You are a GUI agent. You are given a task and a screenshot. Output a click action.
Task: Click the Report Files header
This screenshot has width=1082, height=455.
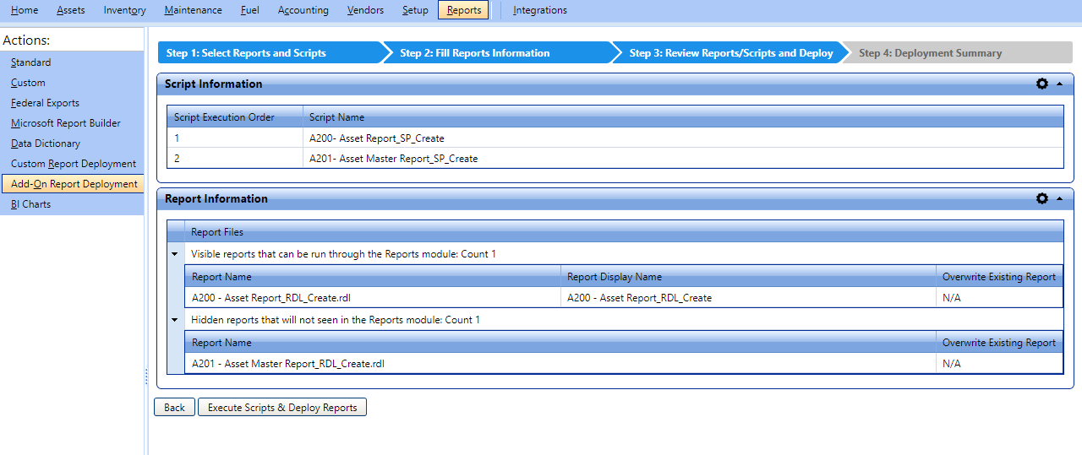624,232
